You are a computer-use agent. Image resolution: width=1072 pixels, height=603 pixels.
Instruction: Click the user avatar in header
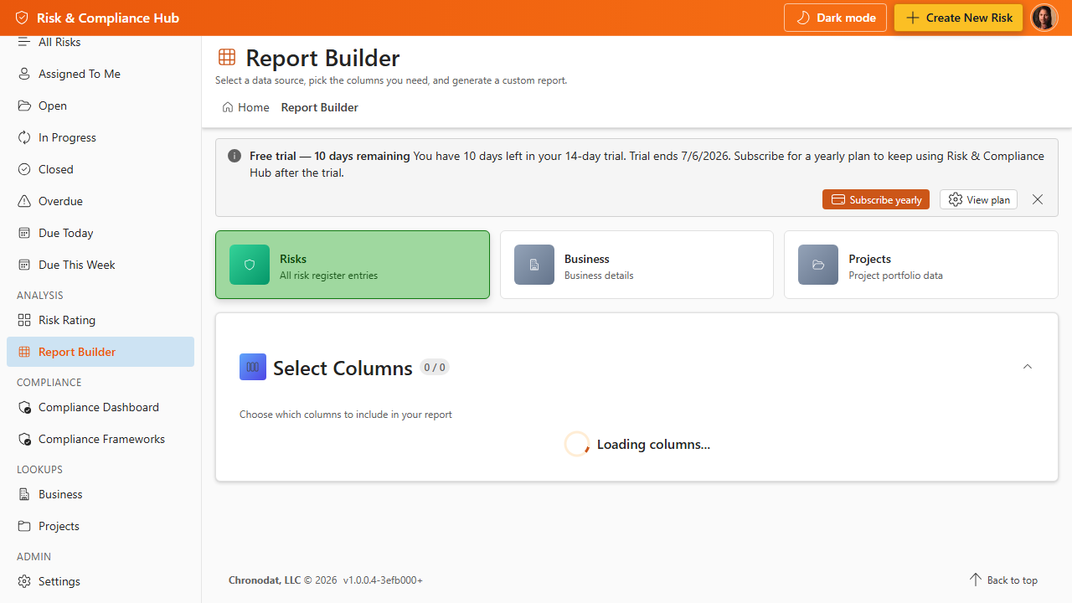click(x=1044, y=18)
